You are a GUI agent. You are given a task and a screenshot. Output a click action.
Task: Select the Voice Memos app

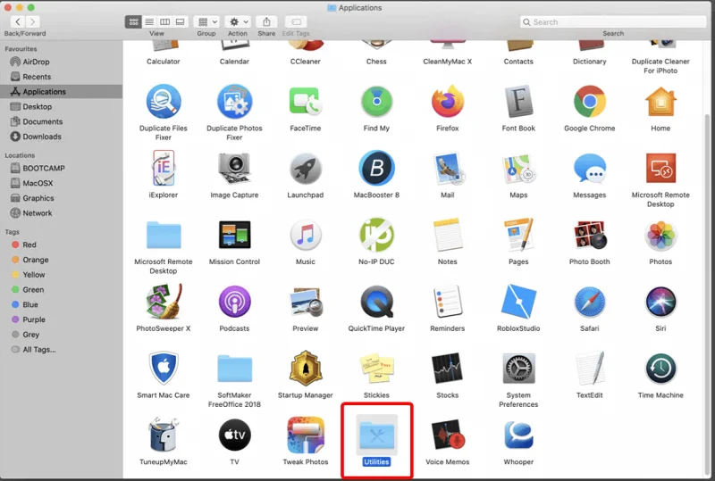(448, 435)
